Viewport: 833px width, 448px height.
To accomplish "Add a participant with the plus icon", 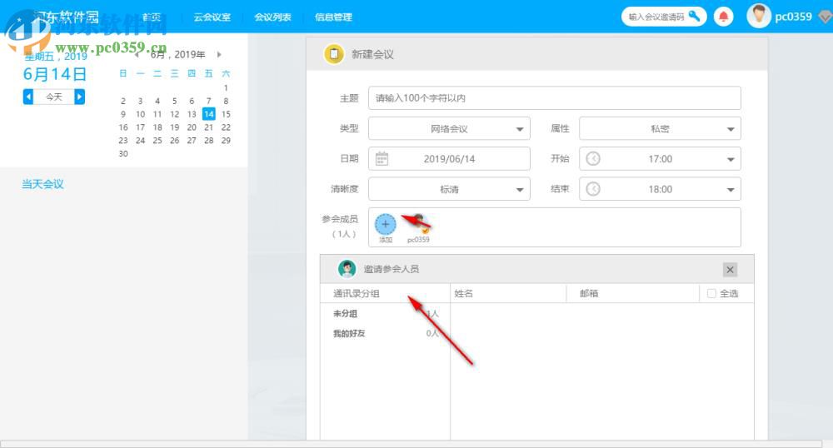I will pos(386,224).
